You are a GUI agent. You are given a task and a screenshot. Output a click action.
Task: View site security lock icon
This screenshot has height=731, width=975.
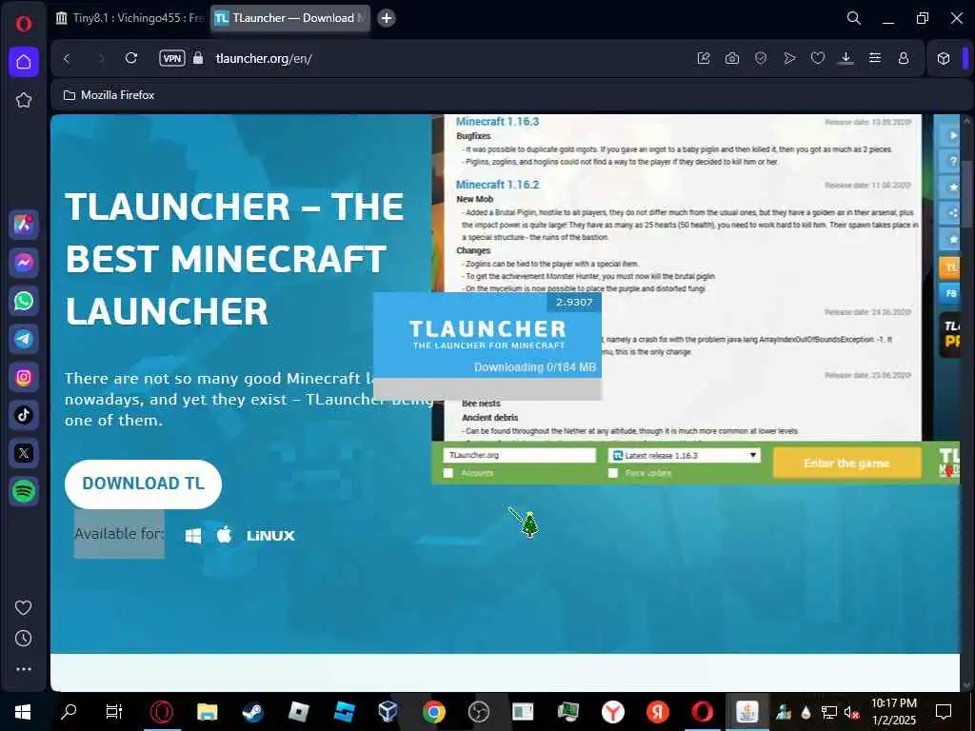[198, 58]
